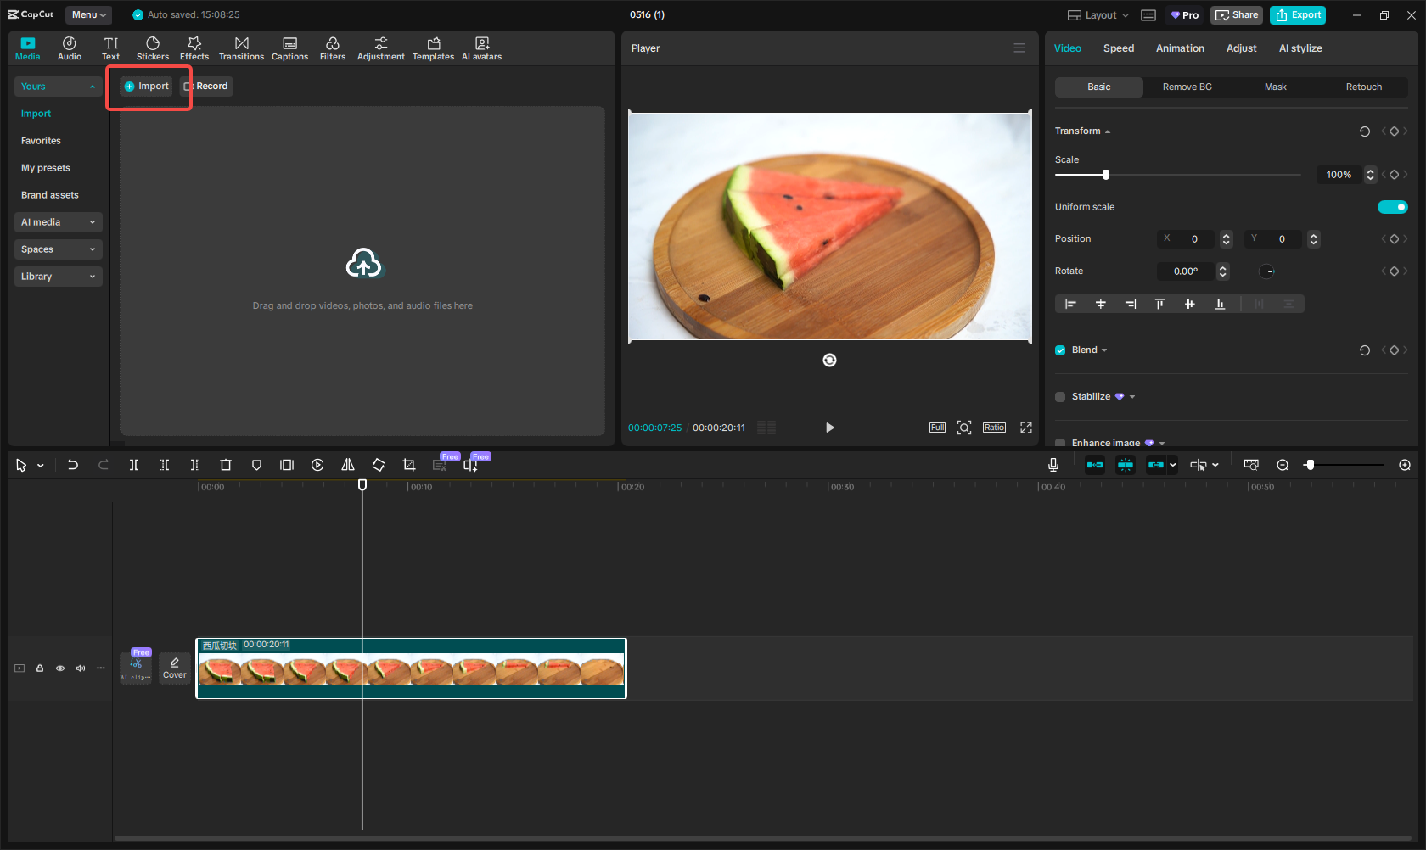Open the Layout dropdown
The height and width of the screenshot is (850, 1426).
(1099, 15)
